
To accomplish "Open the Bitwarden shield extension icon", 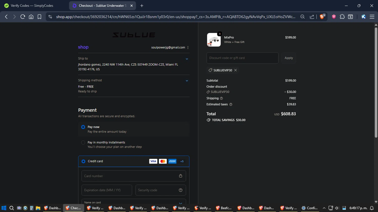I will point(334,17).
